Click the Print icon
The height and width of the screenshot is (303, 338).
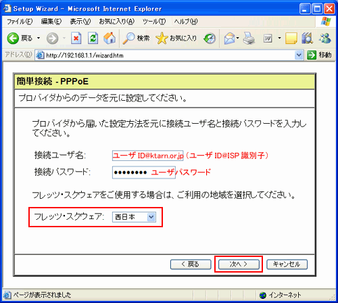(x=249, y=38)
